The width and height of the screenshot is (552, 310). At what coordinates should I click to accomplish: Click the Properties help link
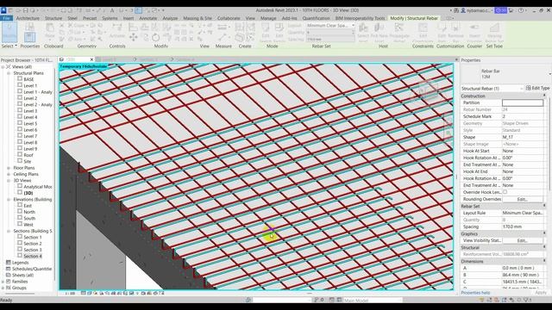click(475, 293)
